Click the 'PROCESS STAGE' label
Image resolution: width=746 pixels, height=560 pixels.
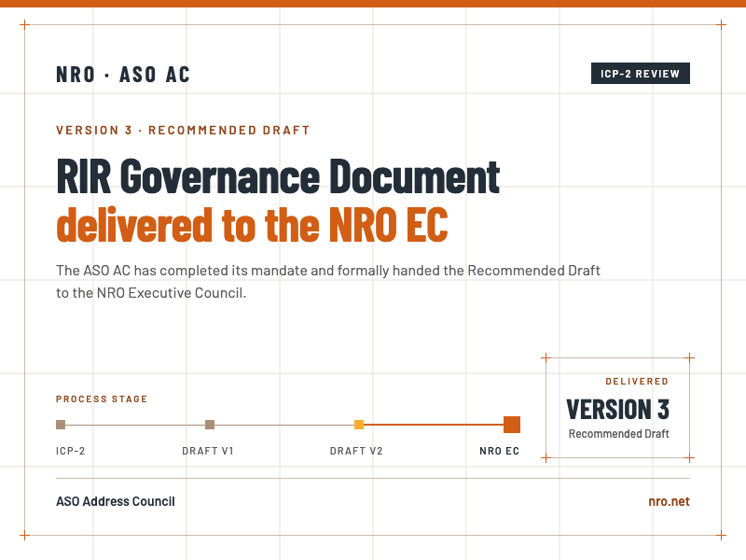tap(102, 399)
